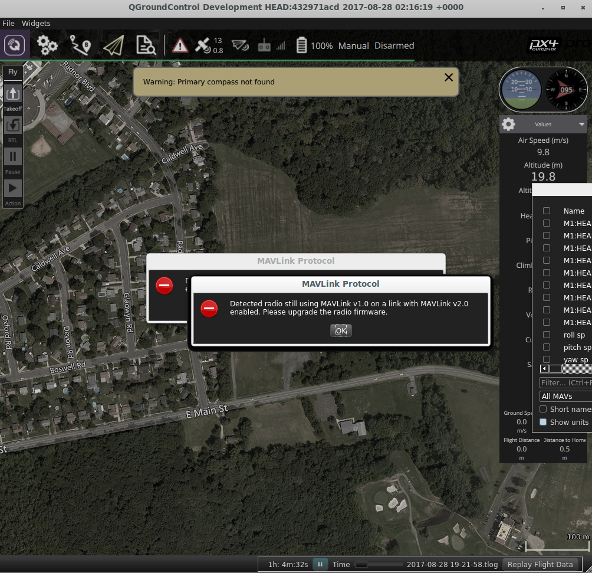Pause the log replay playback
The height and width of the screenshot is (573, 592).
tap(320, 564)
